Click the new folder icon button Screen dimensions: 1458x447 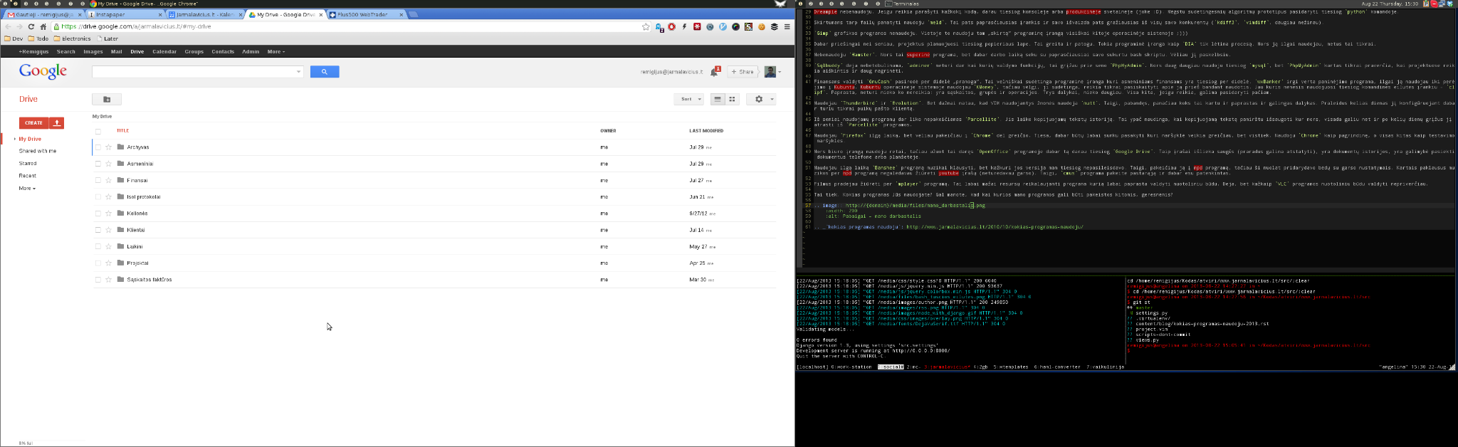107,99
